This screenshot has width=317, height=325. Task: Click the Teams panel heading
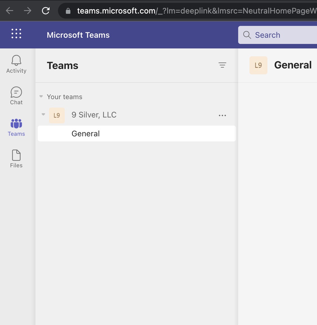(62, 66)
